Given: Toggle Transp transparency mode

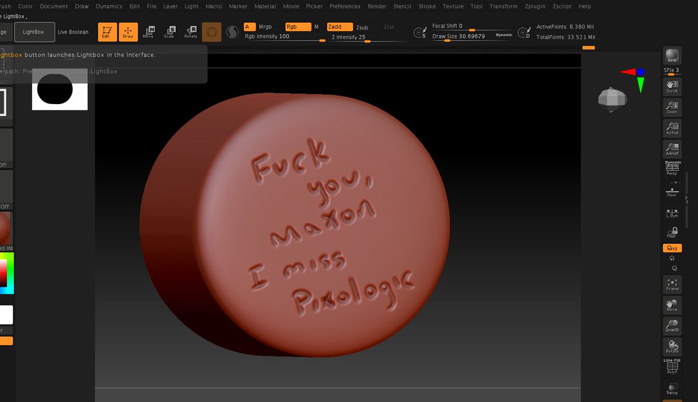Looking at the screenshot, I should click(672, 388).
